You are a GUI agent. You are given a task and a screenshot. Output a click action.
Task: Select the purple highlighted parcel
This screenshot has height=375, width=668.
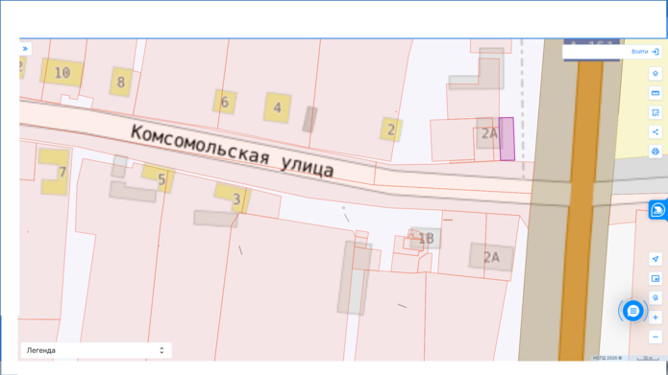(x=507, y=139)
